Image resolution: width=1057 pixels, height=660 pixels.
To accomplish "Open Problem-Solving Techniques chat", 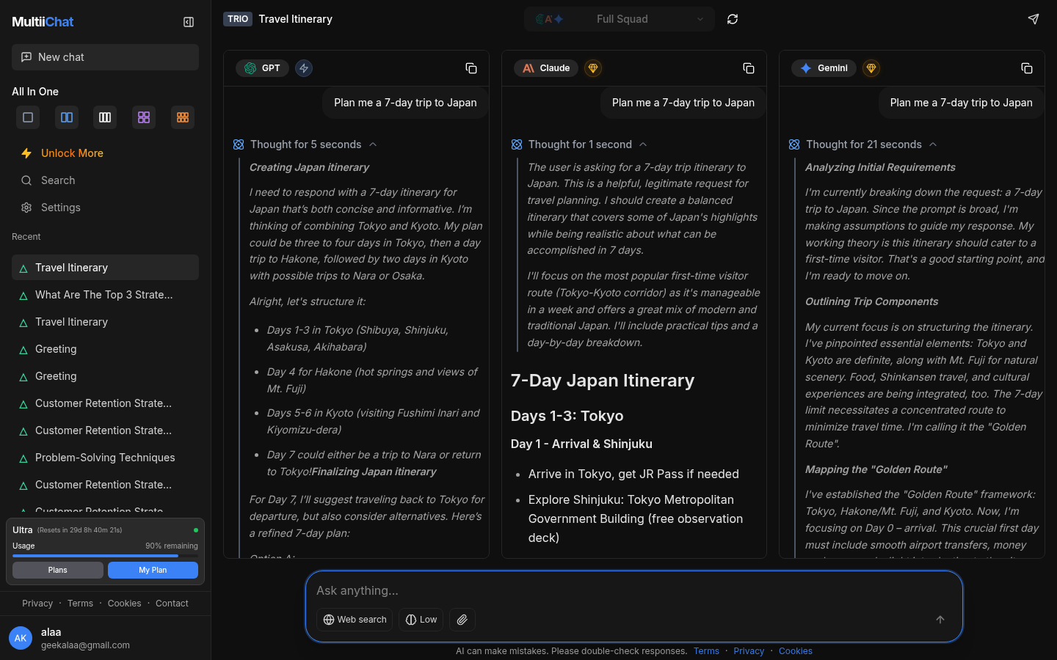I will (105, 458).
